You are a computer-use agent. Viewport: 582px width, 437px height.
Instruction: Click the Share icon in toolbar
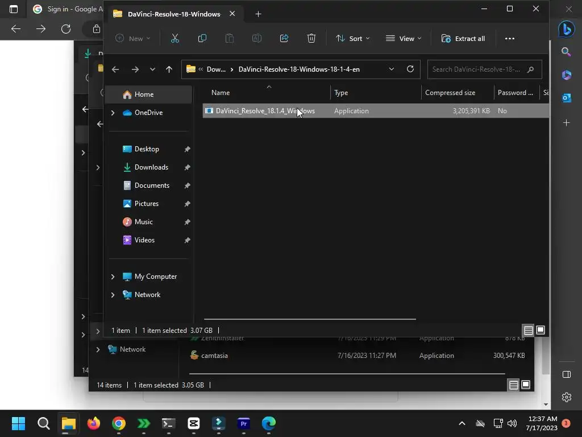[x=284, y=38]
